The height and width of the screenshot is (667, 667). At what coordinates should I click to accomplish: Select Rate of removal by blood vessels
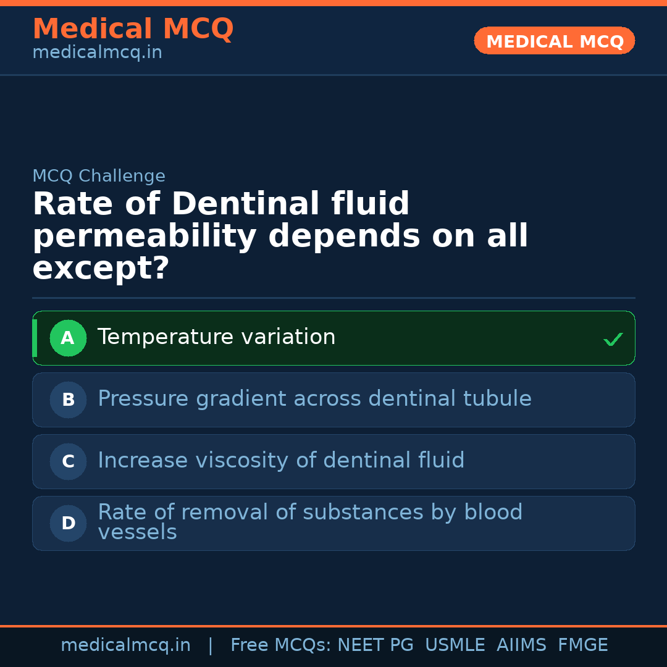click(x=310, y=522)
